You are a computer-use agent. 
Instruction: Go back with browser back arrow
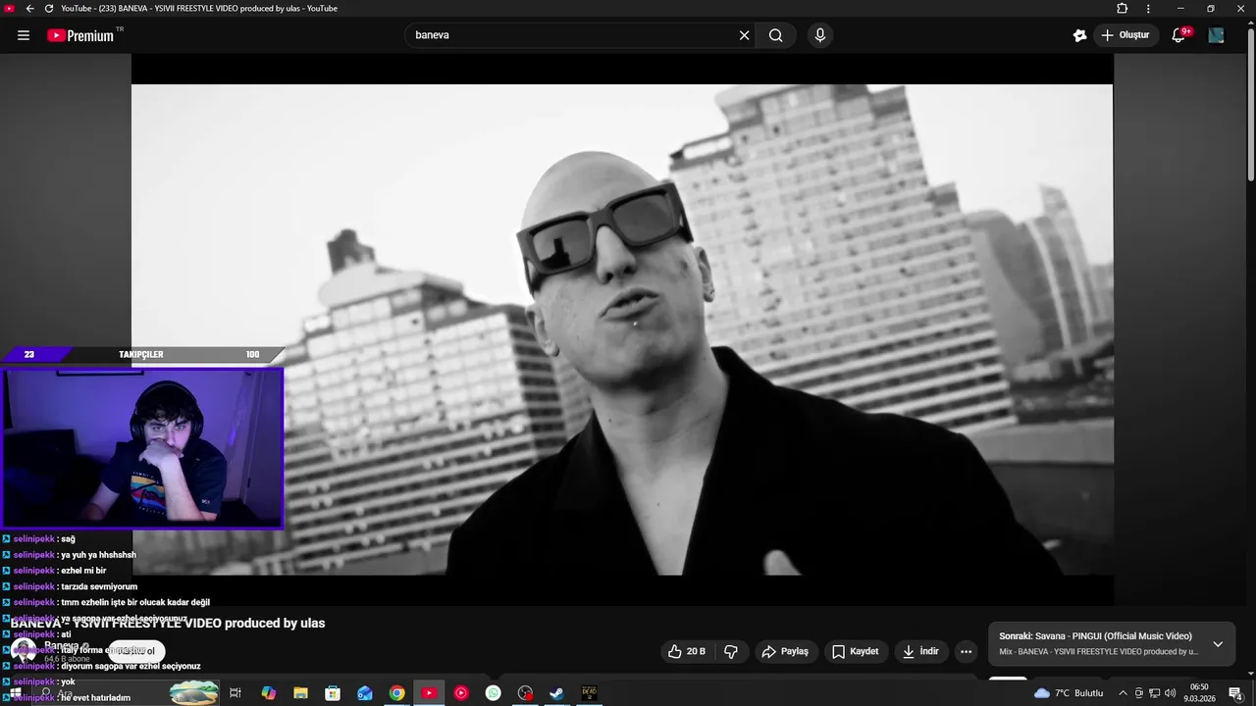coord(29,8)
